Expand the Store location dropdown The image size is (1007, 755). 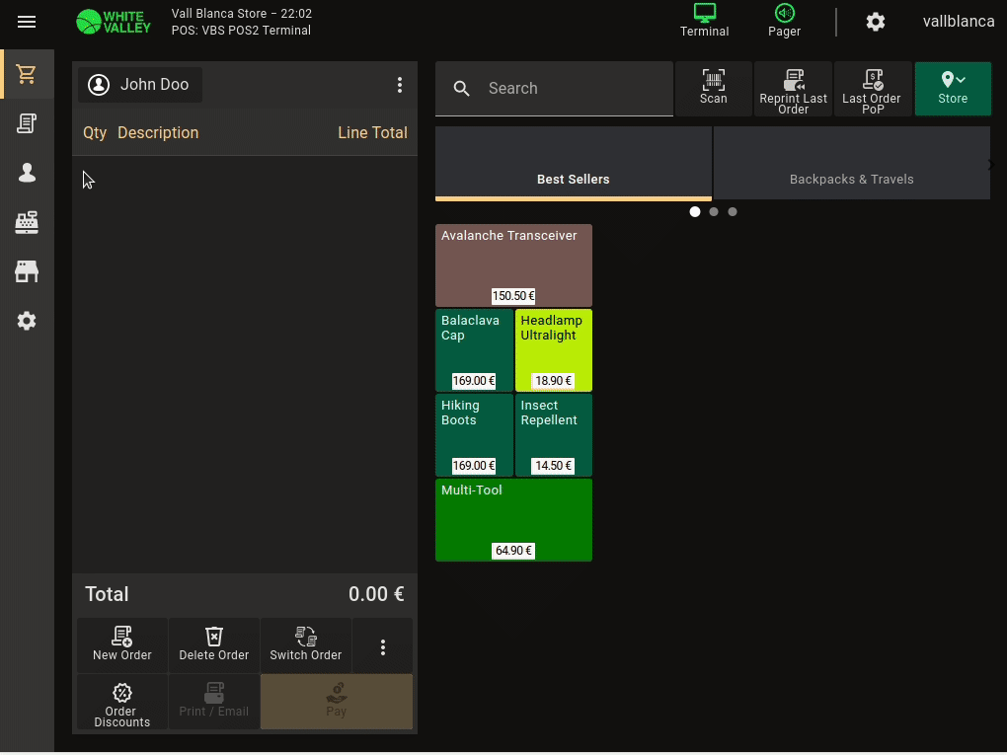point(953,88)
